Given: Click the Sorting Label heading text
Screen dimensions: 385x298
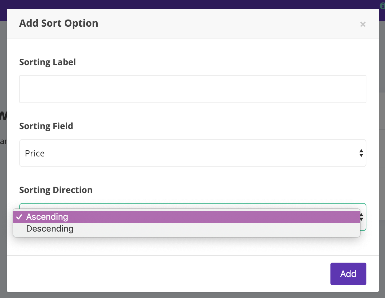Looking at the screenshot, I should (47, 62).
